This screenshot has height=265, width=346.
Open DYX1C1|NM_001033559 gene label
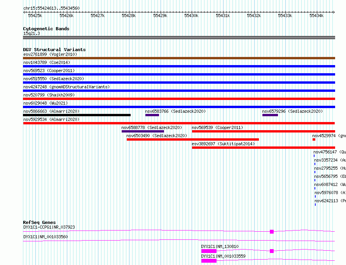coord(223,256)
